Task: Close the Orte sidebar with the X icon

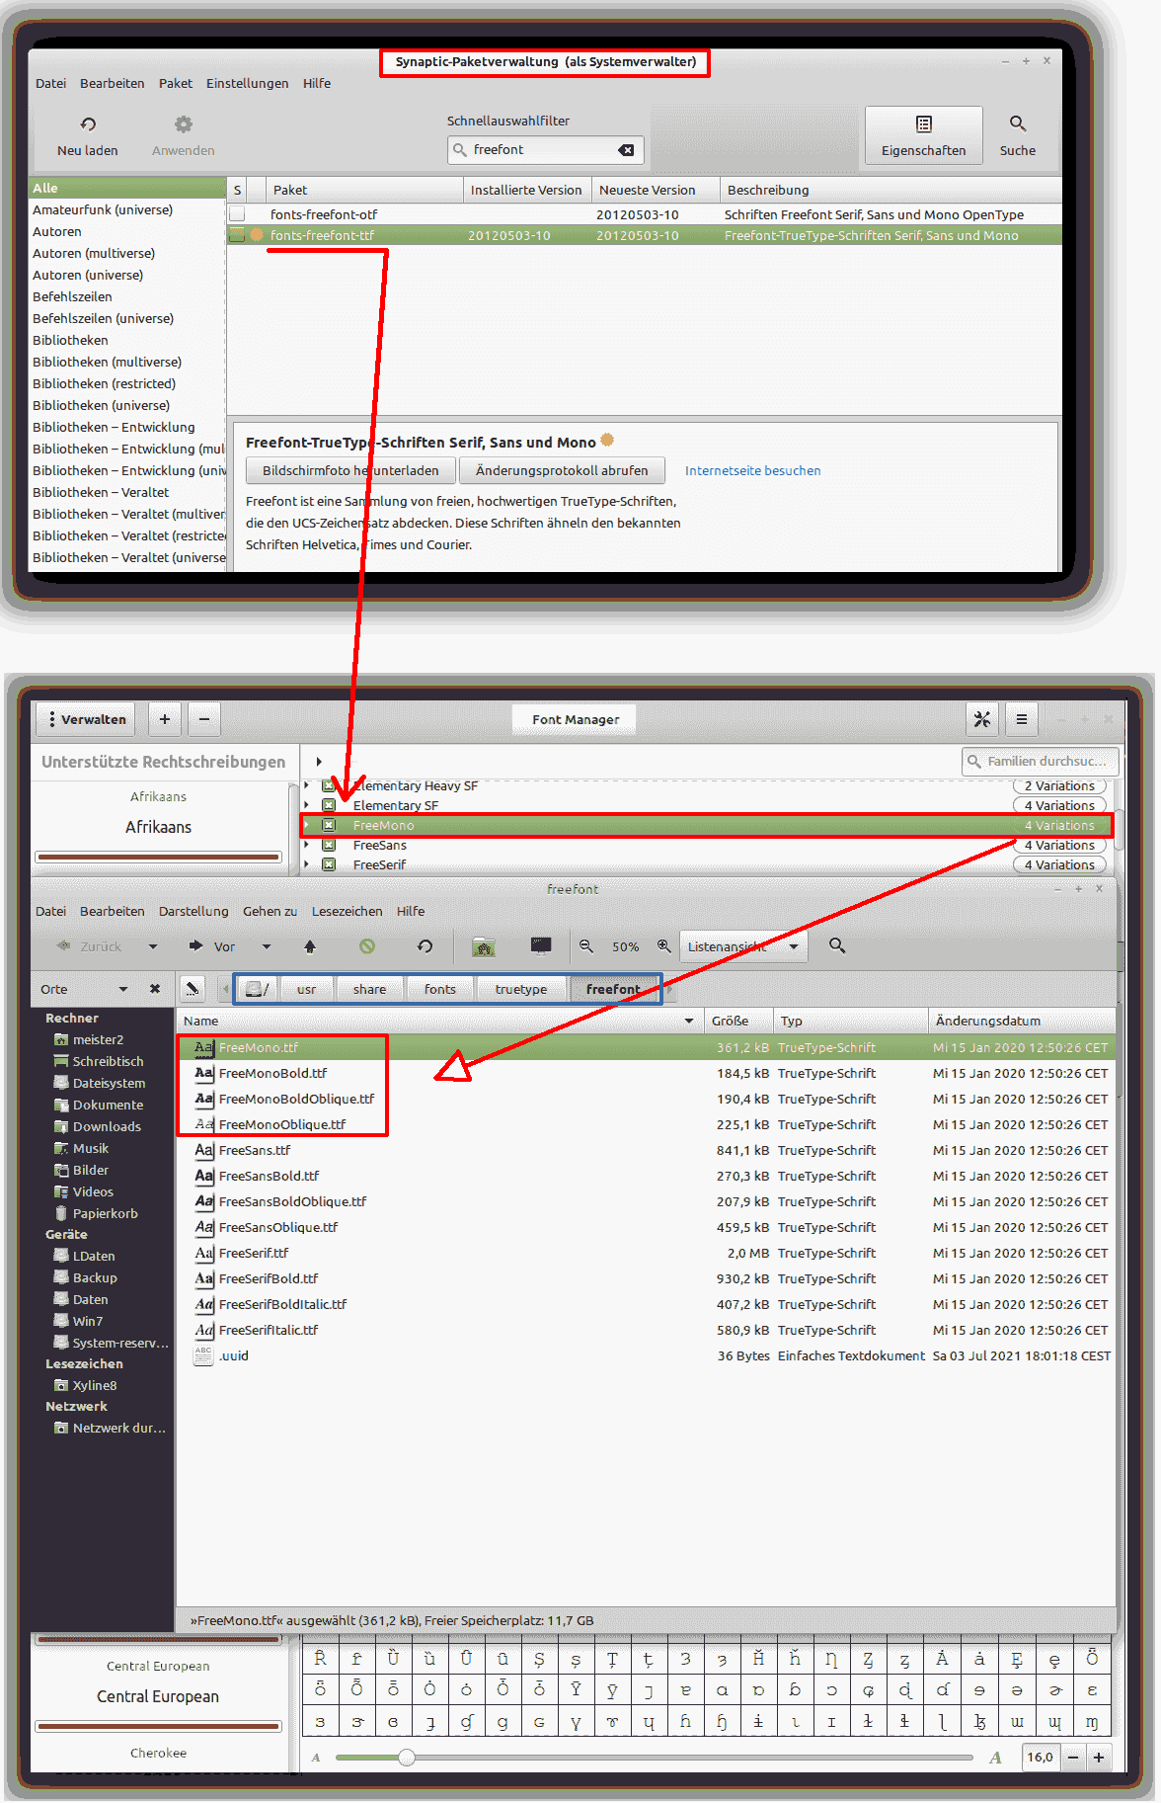Action: (155, 989)
